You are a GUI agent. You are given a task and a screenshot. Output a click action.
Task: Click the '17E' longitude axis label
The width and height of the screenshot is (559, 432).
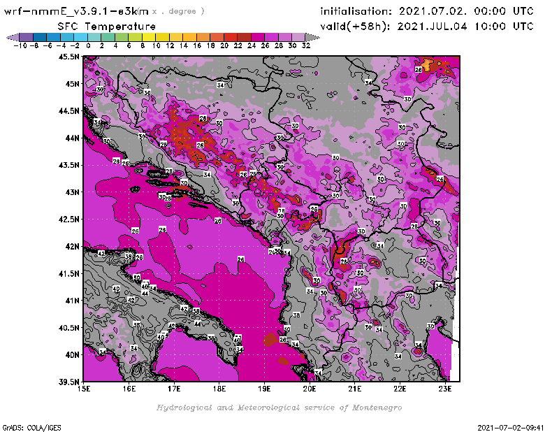tap(174, 389)
